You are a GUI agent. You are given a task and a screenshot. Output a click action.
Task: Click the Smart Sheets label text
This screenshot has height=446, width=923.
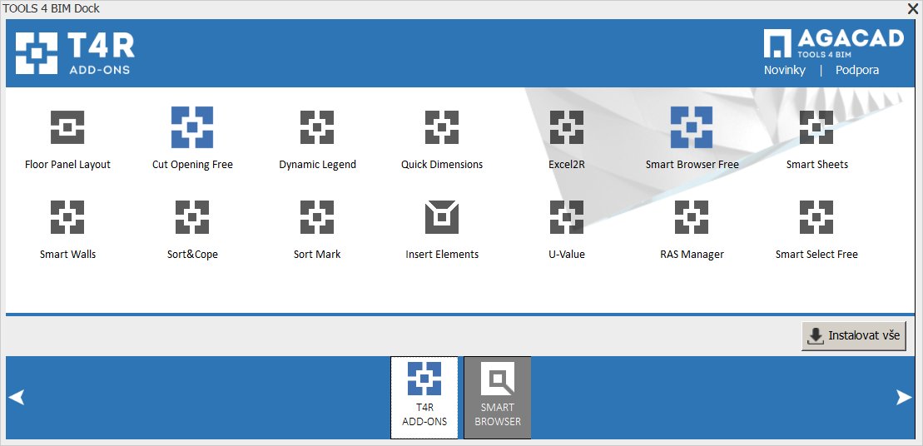(x=817, y=165)
